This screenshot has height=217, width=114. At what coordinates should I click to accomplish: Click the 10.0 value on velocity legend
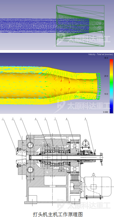point(106,94)
